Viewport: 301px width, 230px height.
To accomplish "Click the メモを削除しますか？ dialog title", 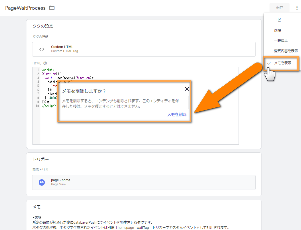I will (x=84, y=91).
